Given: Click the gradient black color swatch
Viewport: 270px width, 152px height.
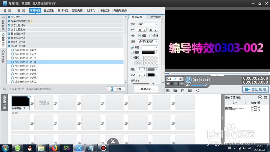Looking at the screenshot, I should (148, 52).
